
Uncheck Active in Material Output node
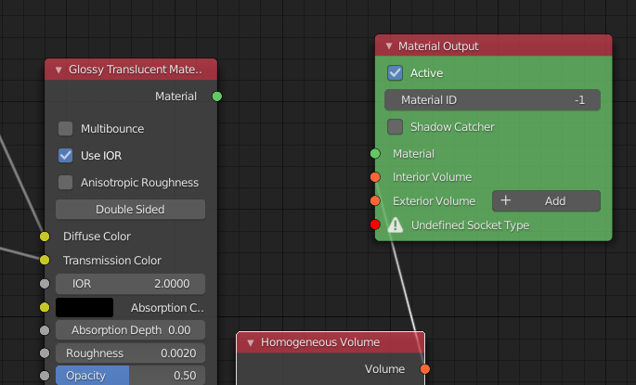(396, 72)
